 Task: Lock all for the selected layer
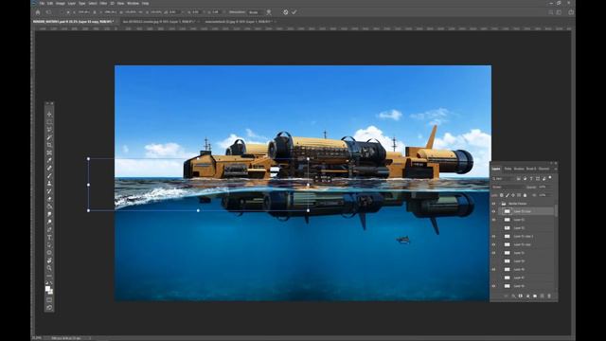525,195
